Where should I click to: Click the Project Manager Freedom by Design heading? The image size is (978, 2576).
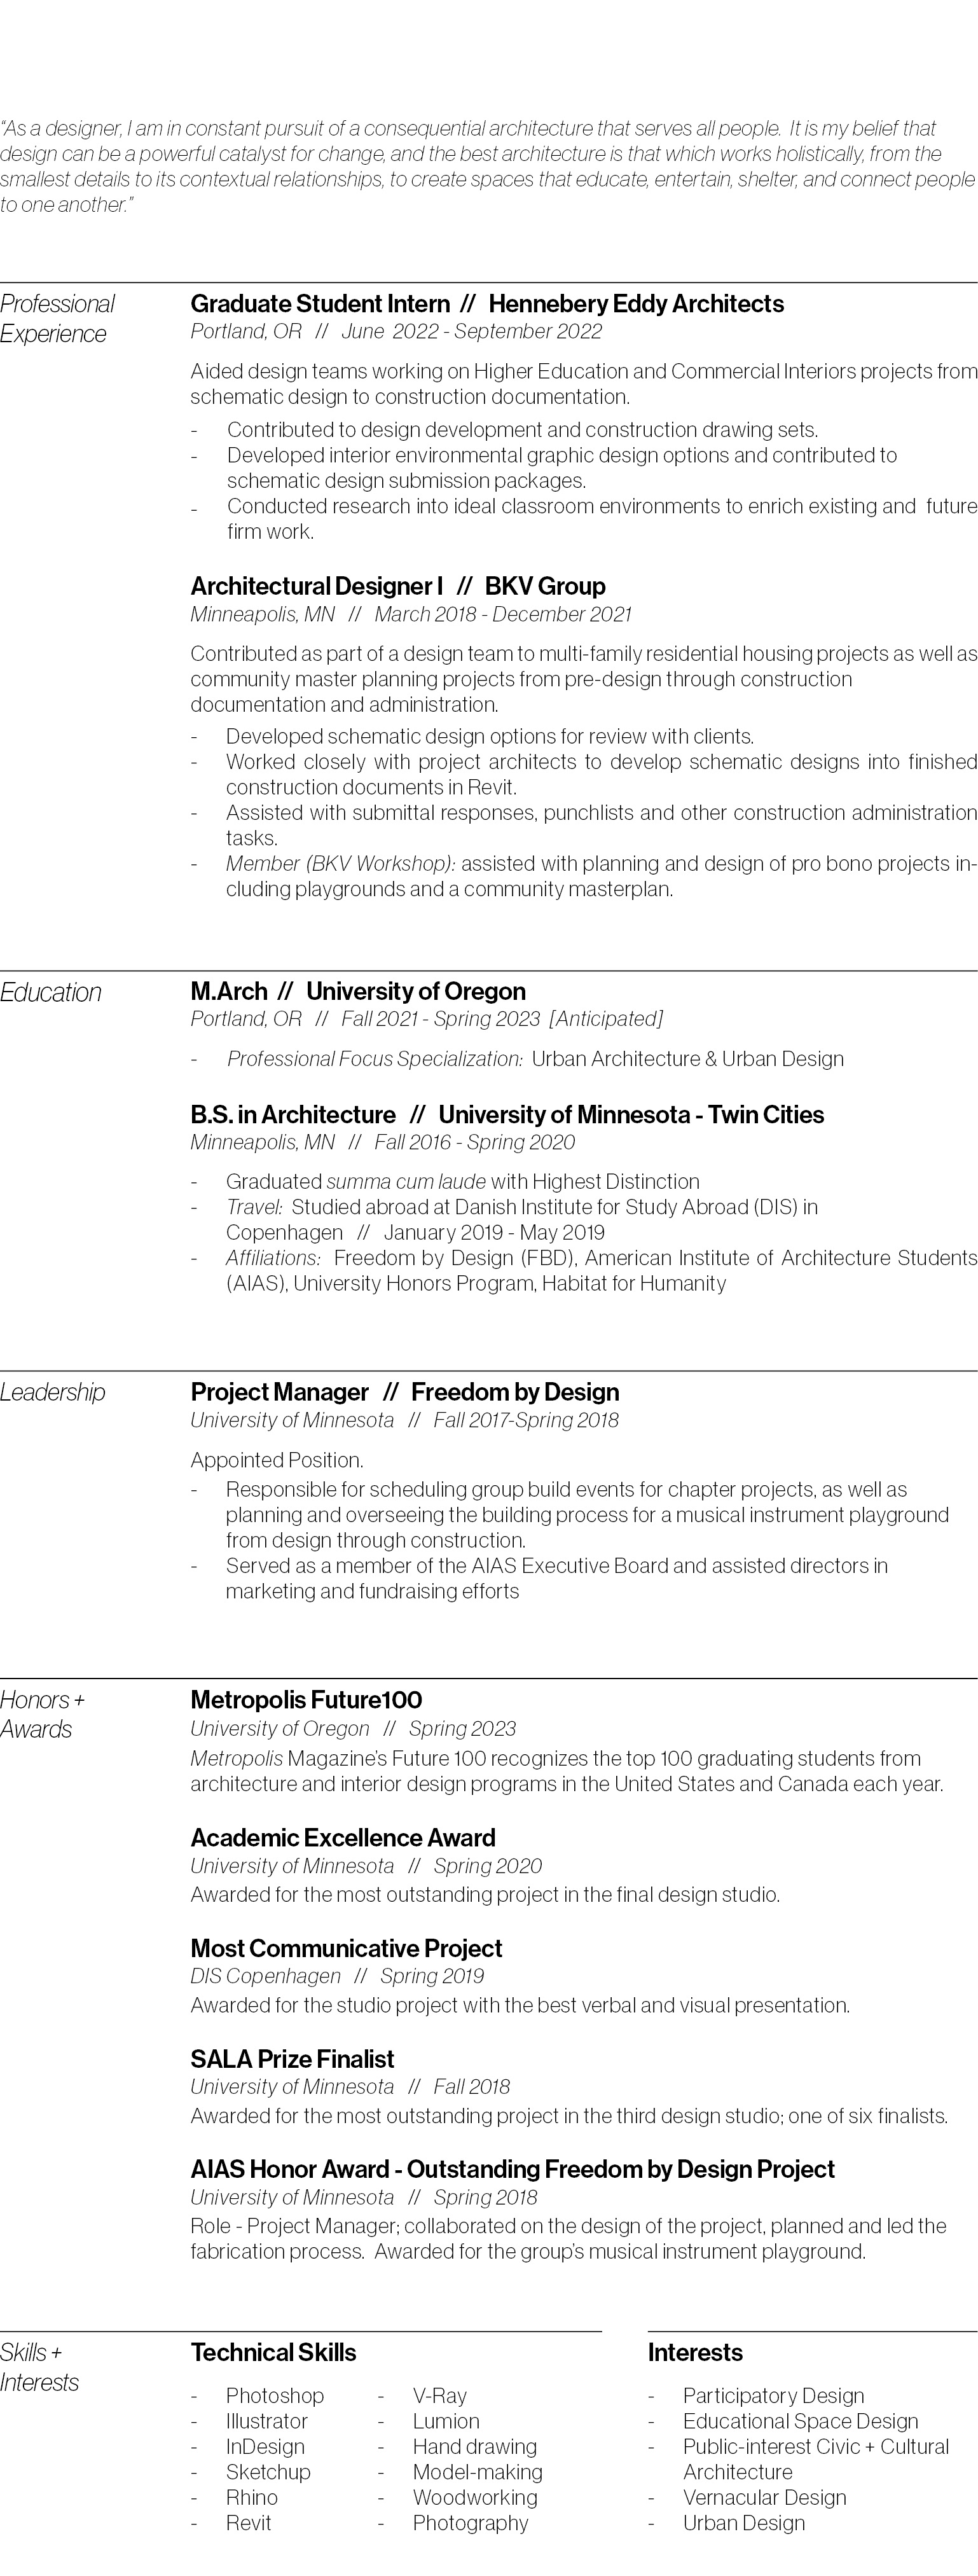click(x=404, y=1392)
